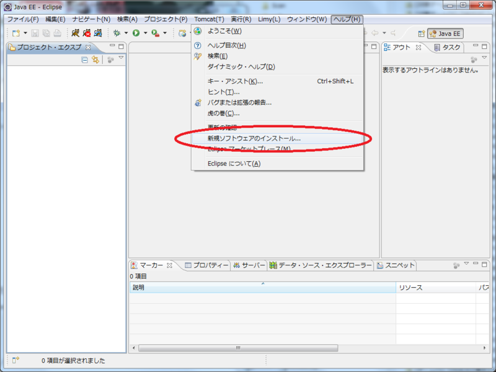This screenshot has height=372, width=496.
Task: Restart Tomcat using blue-arrow cat icon
Action: tap(98, 33)
